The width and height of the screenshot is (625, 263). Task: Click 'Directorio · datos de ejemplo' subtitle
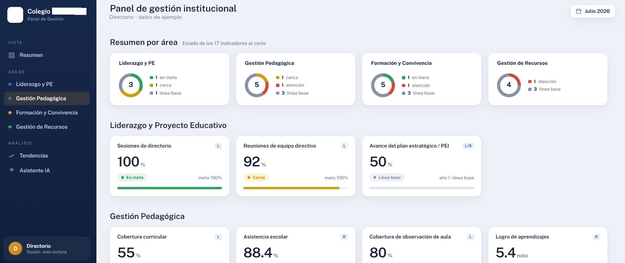coord(145,17)
